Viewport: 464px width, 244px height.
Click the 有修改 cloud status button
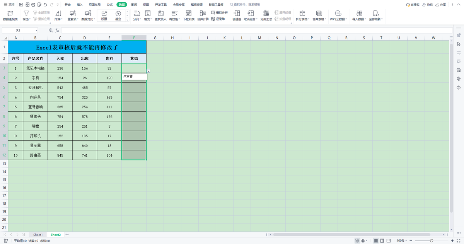(413, 5)
